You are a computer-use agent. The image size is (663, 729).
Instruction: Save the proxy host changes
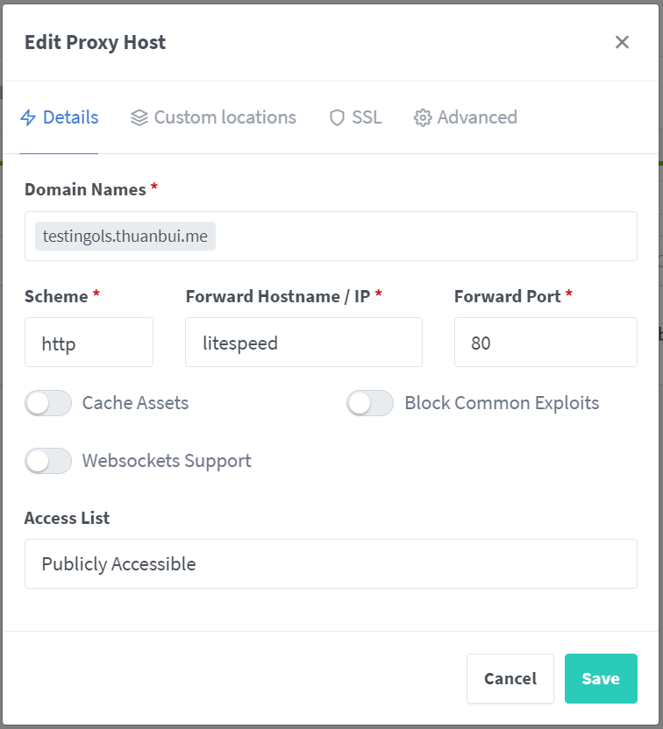(601, 678)
